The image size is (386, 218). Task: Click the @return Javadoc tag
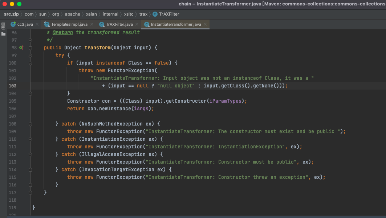pyautogui.click(x=62, y=32)
